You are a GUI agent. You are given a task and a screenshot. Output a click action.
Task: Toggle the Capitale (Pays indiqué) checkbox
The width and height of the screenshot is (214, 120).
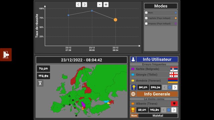[x=146, y=18]
